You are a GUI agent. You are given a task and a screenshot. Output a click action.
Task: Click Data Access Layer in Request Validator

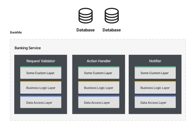coord(41,102)
